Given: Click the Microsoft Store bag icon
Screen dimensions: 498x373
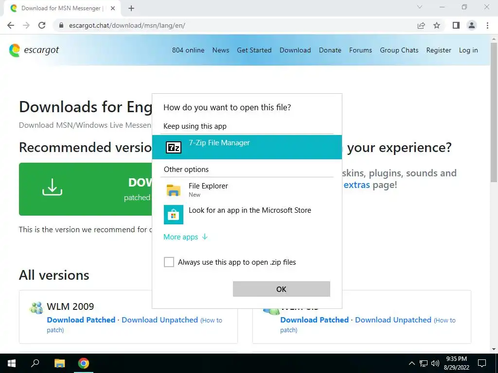Looking at the screenshot, I should click(x=174, y=214).
